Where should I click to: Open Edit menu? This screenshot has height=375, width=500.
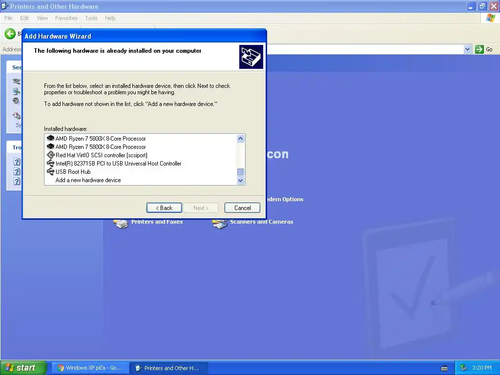coord(24,18)
